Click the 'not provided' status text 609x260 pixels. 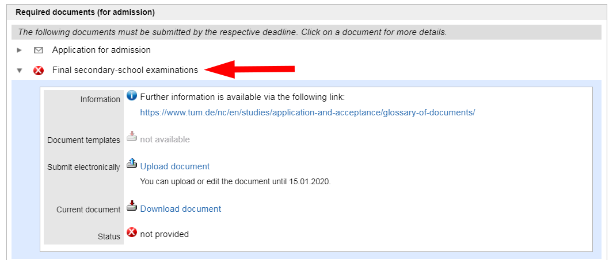[165, 234]
